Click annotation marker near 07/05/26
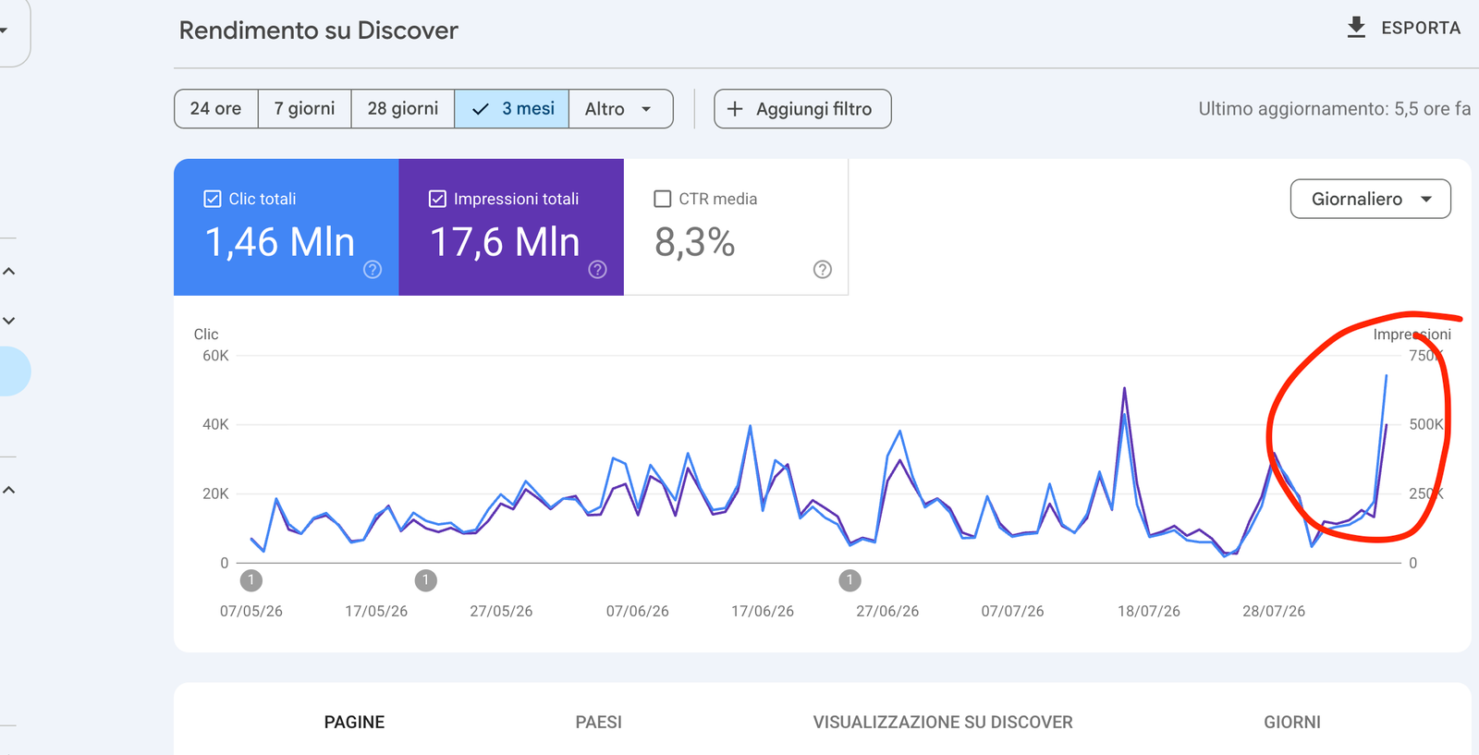The height and width of the screenshot is (755, 1479). coord(251,580)
